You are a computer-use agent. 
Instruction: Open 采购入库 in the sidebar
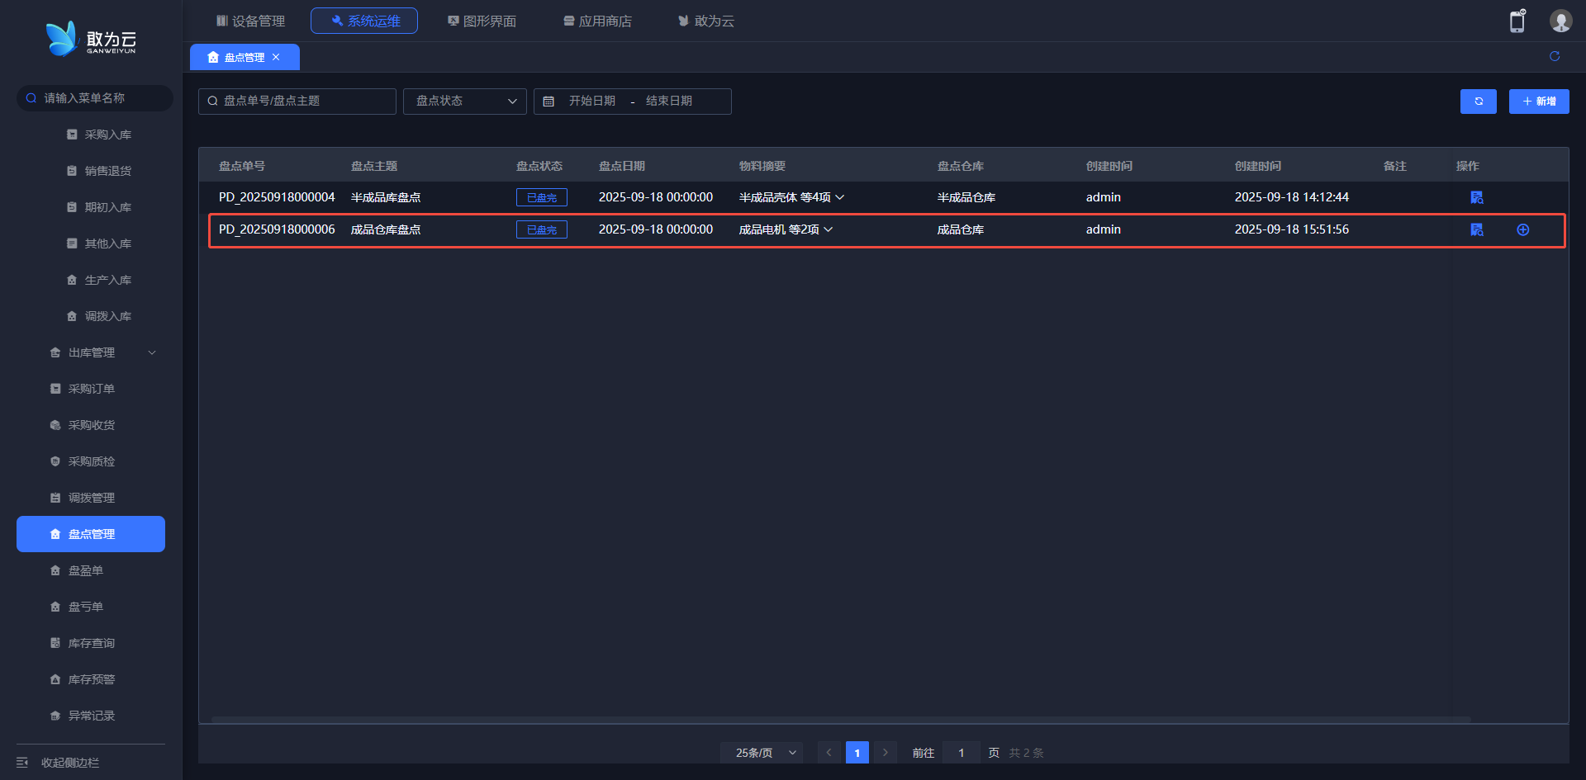click(99, 135)
